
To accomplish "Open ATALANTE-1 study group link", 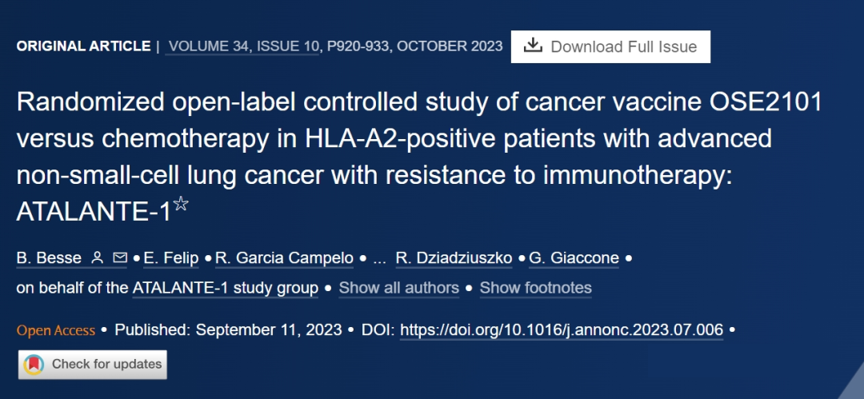I will (x=226, y=288).
